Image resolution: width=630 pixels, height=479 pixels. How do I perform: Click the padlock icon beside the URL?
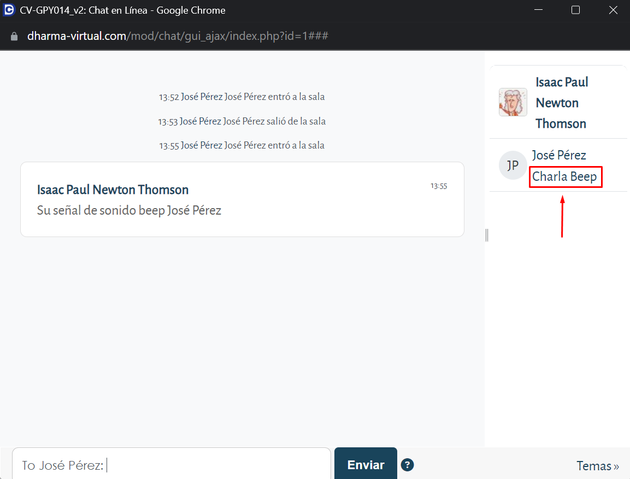(14, 37)
